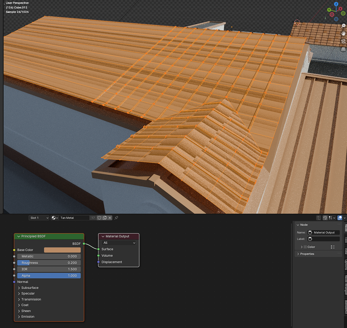Expand the Color subpanel arrow
This screenshot has width=347, height=328.
pos(301,247)
